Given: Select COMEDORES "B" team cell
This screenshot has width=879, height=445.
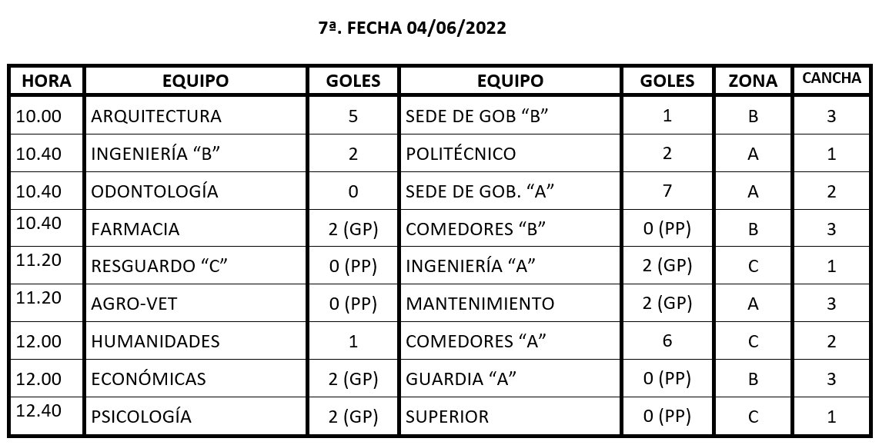Looking at the screenshot, I should tap(510, 228).
